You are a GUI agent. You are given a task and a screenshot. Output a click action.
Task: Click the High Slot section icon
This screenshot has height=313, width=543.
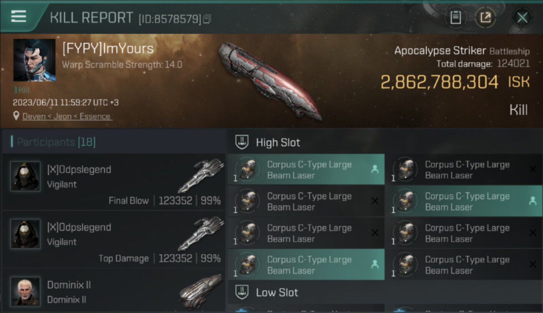(x=242, y=142)
